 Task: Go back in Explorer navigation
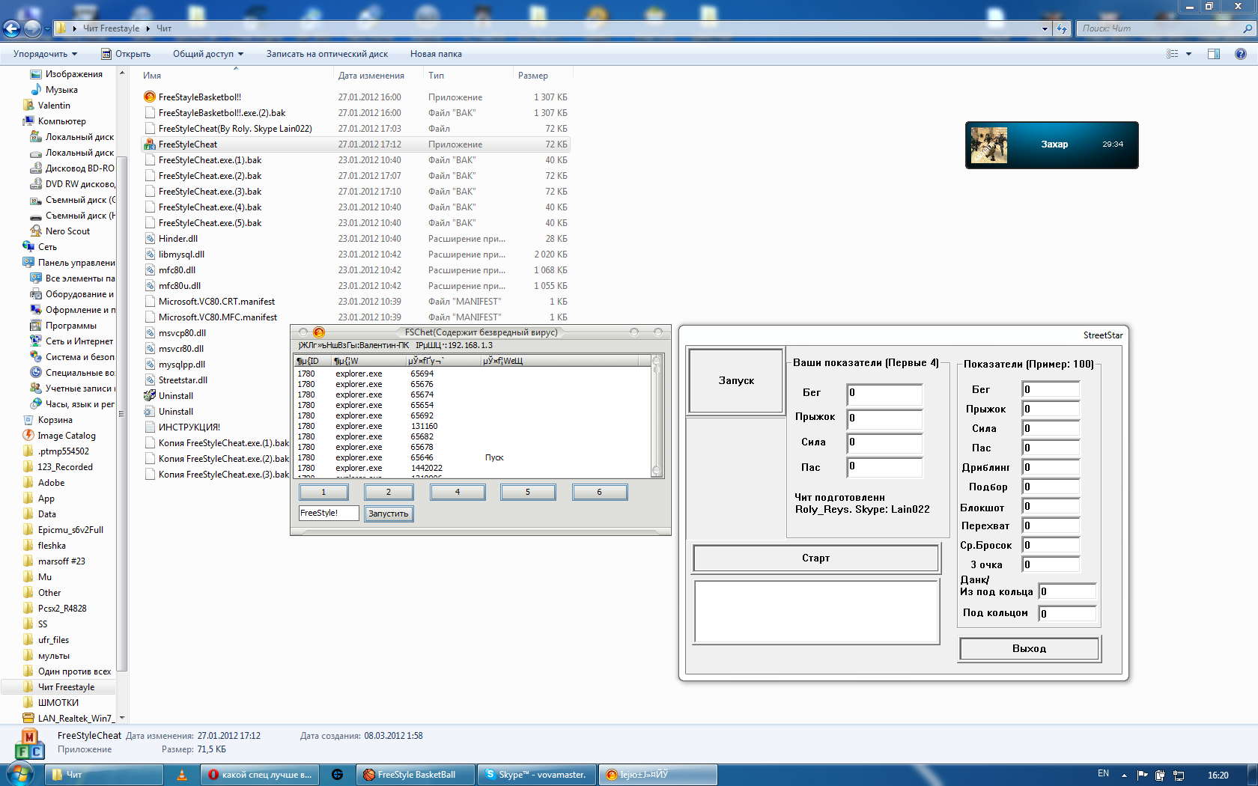(x=11, y=28)
